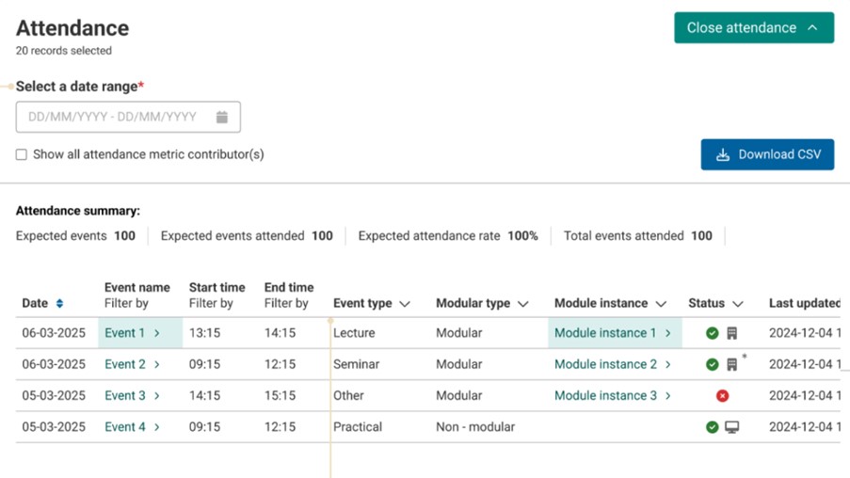The image size is (850, 478).
Task: Expand the Modular type column dropdown
Action: pos(523,304)
